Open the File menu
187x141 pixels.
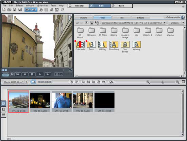click(4, 5)
